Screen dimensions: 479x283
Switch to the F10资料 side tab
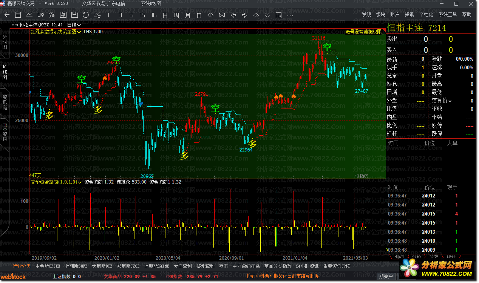click(5, 132)
